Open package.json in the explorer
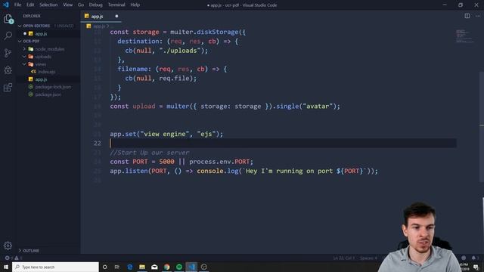This screenshot has height=272, width=484. [x=48, y=94]
